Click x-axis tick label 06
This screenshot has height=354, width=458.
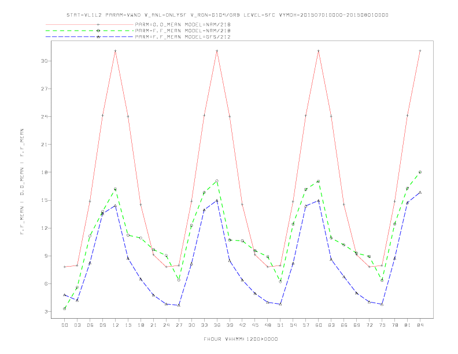90,325
